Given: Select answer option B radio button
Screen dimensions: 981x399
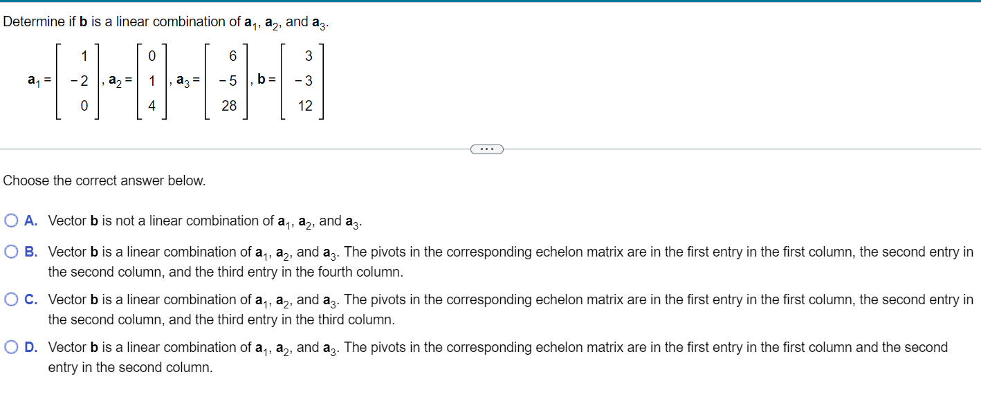Looking at the screenshot, I should (x=12, y=251).
